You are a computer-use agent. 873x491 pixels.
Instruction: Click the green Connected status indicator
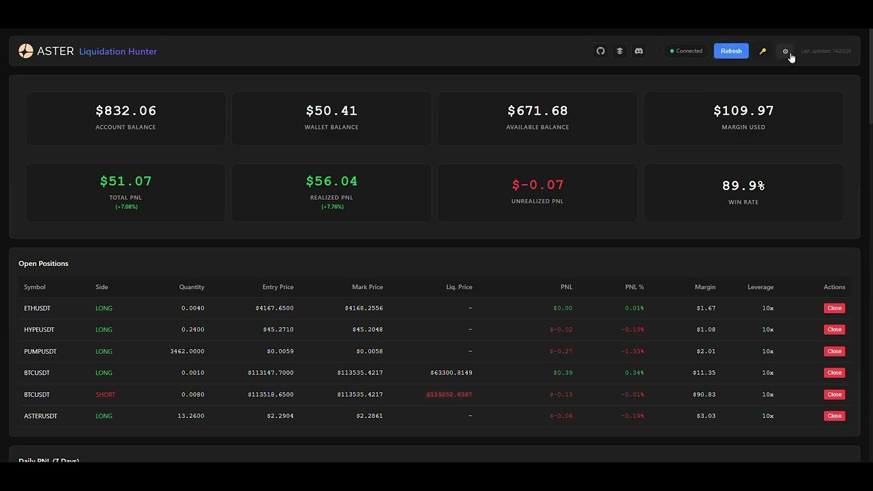pos(685,50)
